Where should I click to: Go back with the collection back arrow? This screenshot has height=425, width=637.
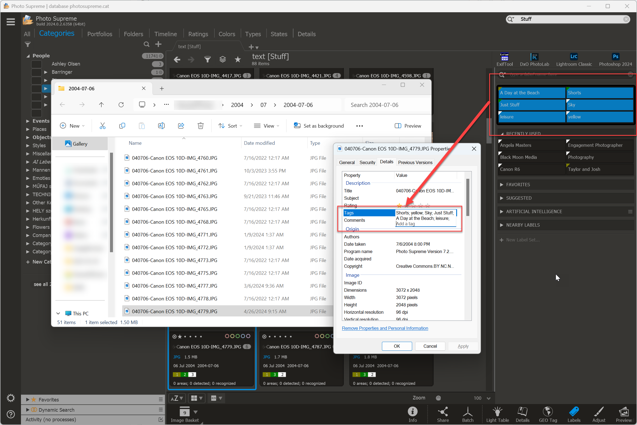click(x=177, y=60)
